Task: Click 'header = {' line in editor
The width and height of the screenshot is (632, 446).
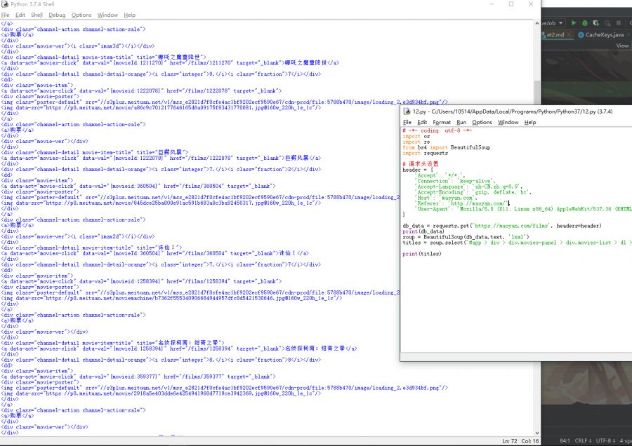Action: [x=417, y=170]
